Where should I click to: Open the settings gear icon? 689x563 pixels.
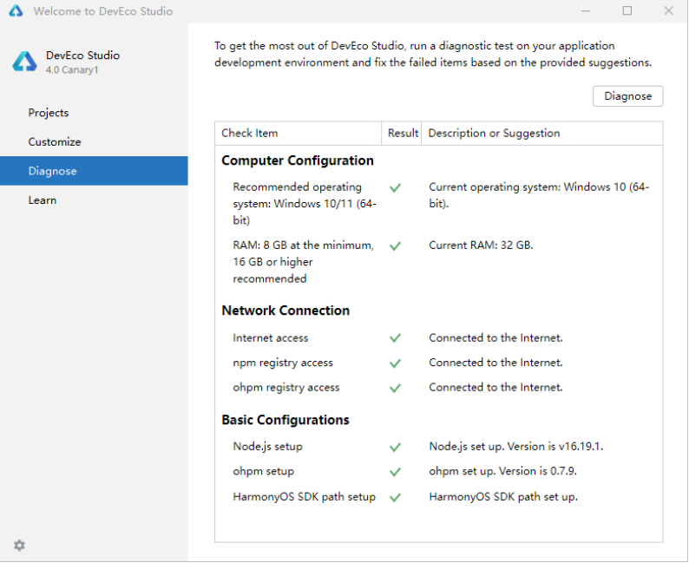coord(19,546)
